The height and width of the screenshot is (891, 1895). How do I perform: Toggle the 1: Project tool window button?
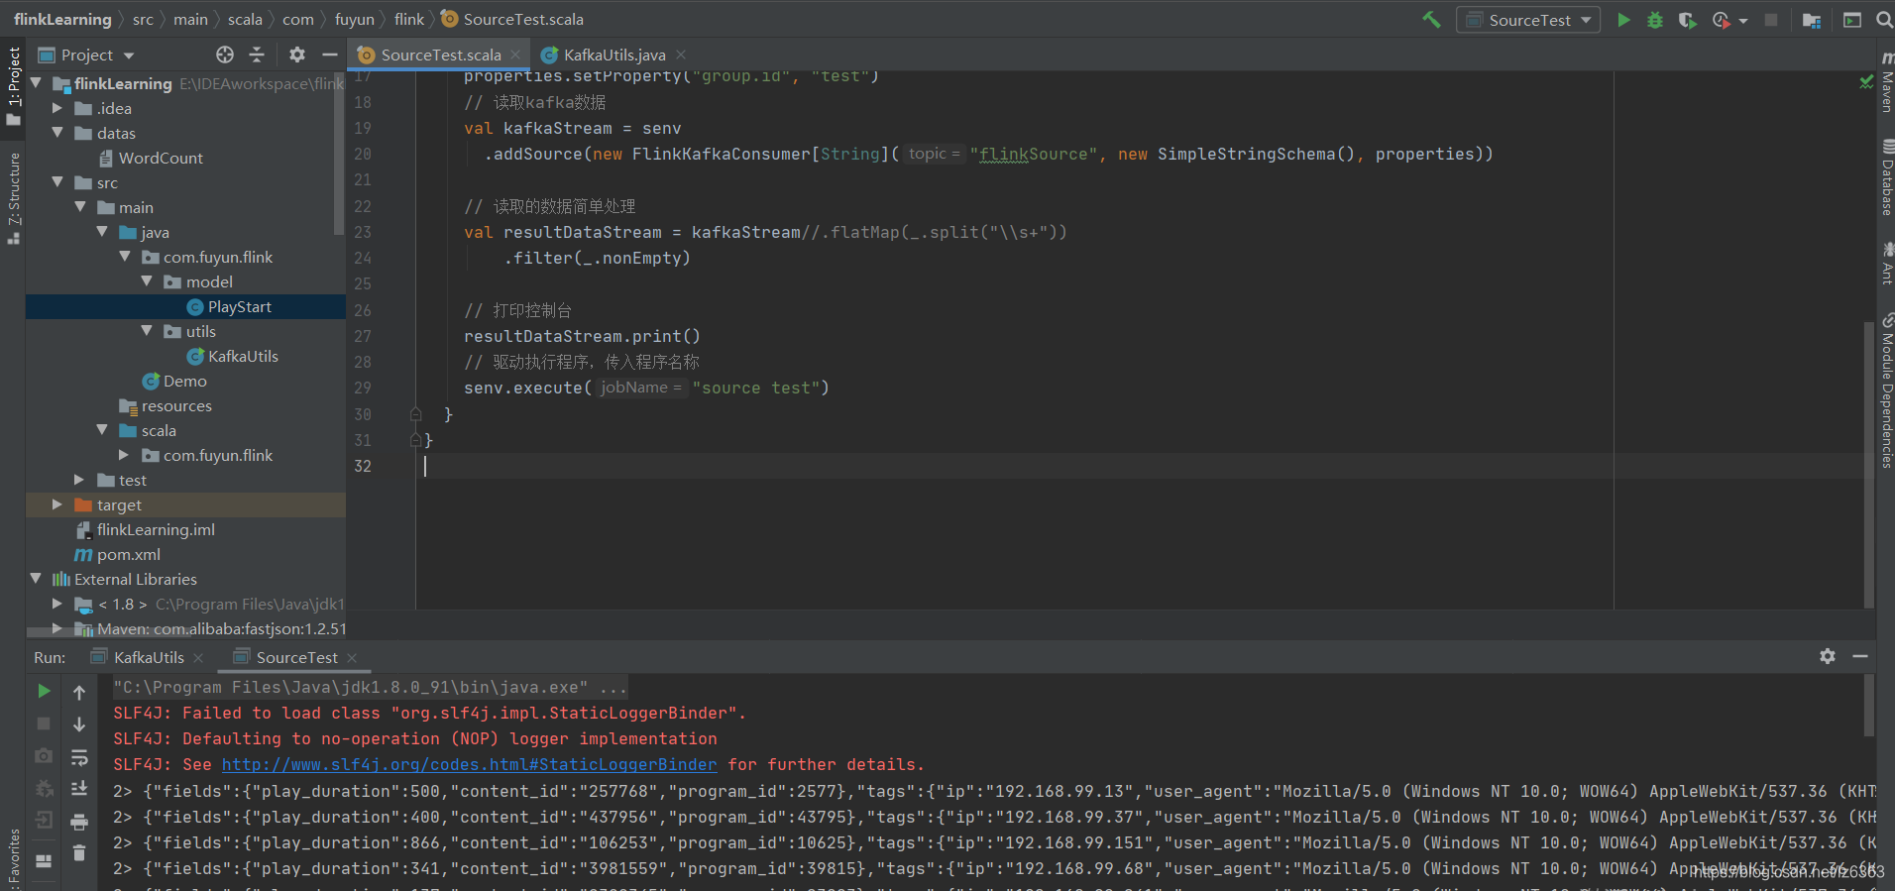pyautogui.click(x=14, y=85)
